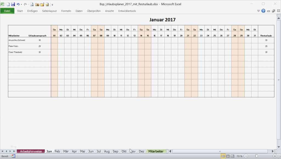The width and height of the screenshot is (281, 159).
Task: Click the Print Preview icon
Action: [x=32, y=4]
